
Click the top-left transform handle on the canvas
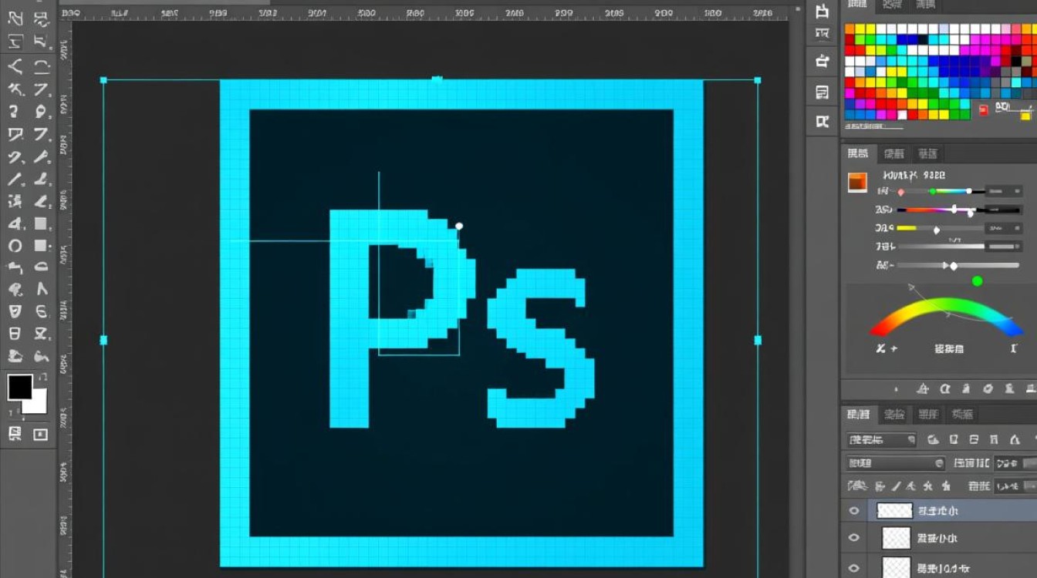click(x=103, y=79)
